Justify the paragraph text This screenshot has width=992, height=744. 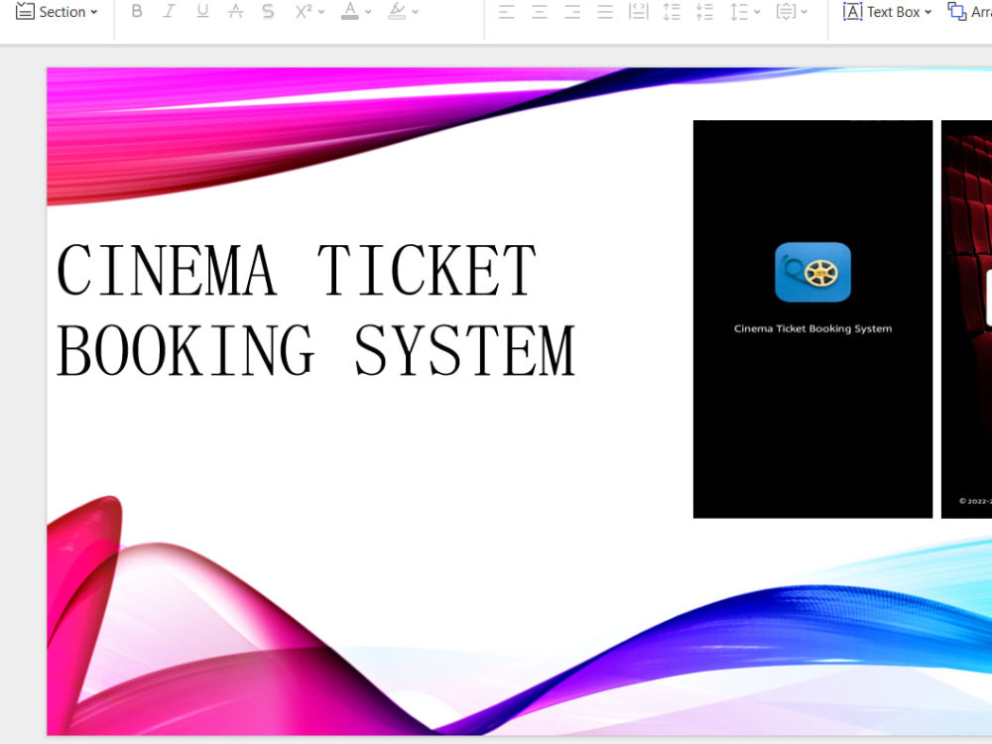click(605, 11)
